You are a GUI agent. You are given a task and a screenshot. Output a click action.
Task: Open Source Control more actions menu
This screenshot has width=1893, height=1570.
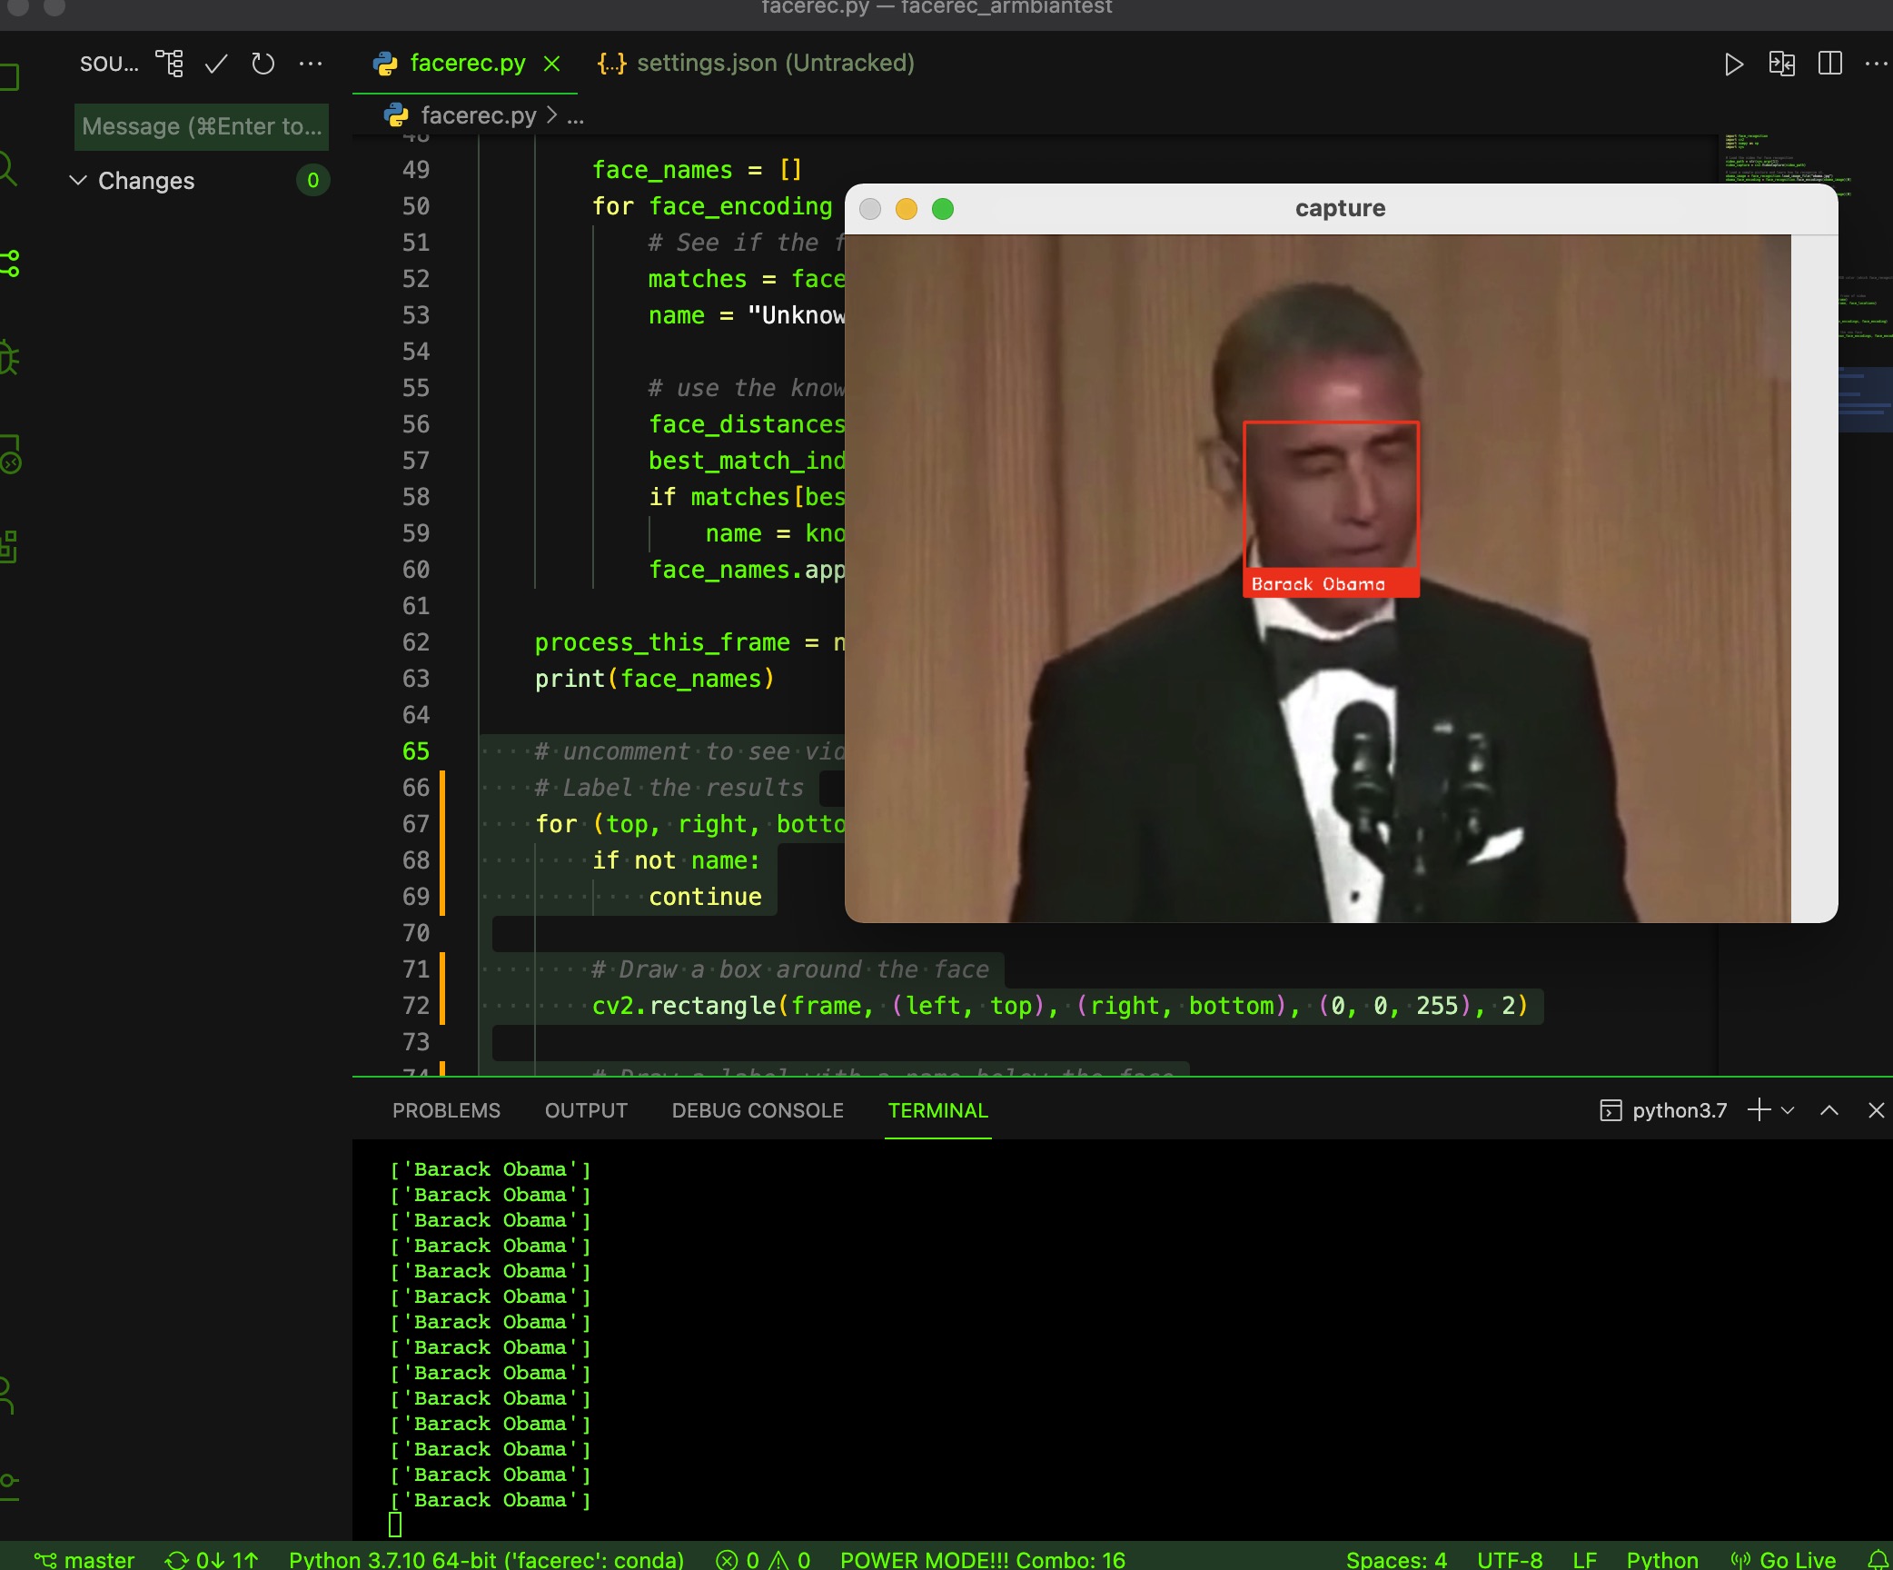(311, 64)
